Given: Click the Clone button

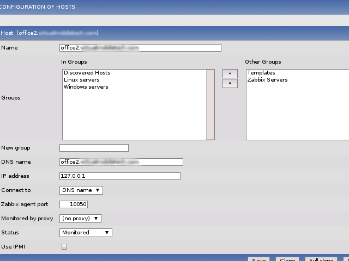Looking at the screenshot, I should [287, 259].
